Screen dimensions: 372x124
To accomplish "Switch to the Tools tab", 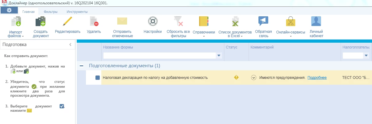I will point(77,12).
